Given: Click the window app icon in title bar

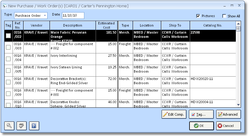Looking at the screenshot, I should (x=5, y=6).
